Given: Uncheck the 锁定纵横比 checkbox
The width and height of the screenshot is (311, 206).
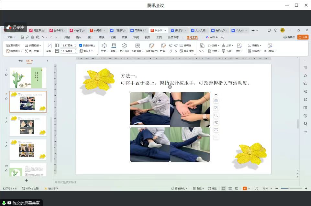Looking at the screenshot, I should [x=81, y=46].
